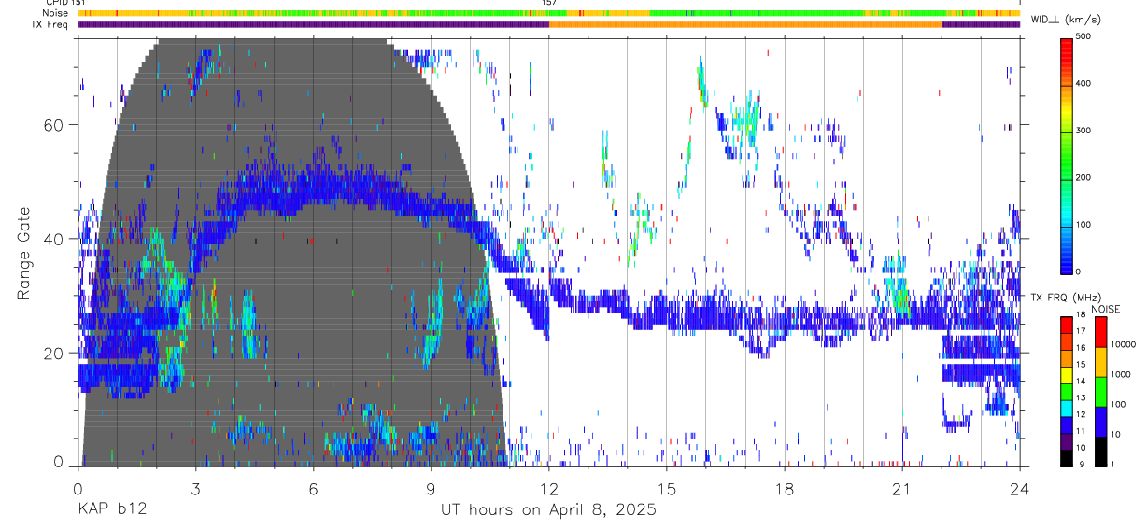Viewport: 1147px width, 529px height.
Task: Click the orange swatch in NOISE legend
Action: [x=1100, y=362]
